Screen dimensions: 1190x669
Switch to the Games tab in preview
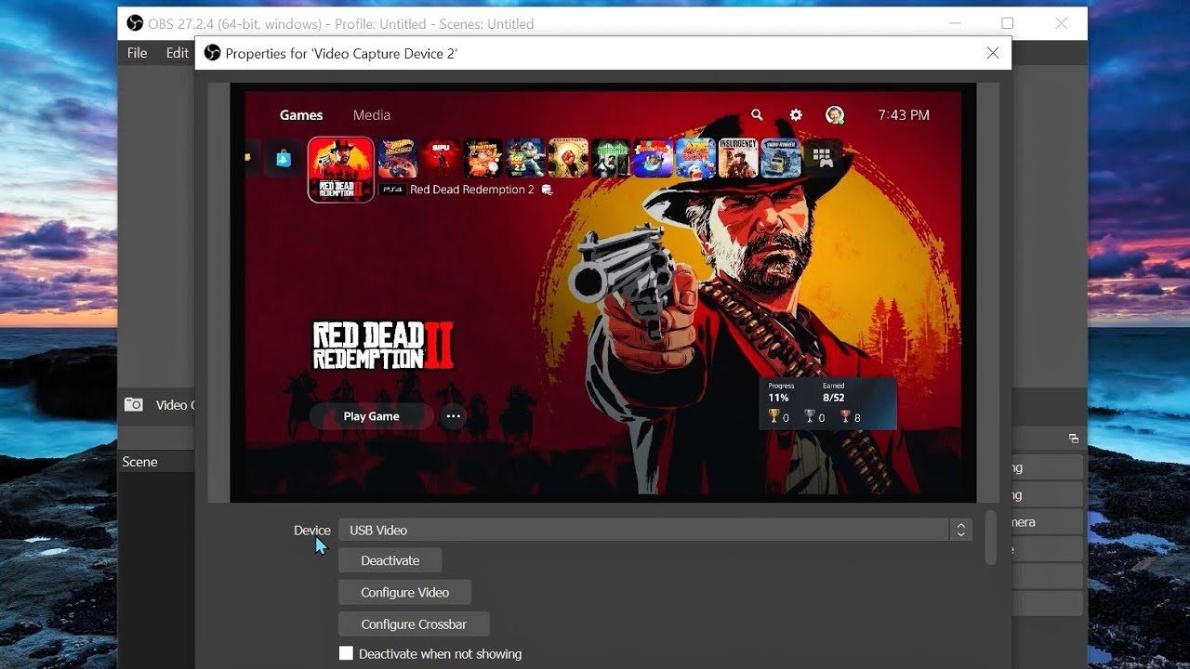(x=301, y=115)
